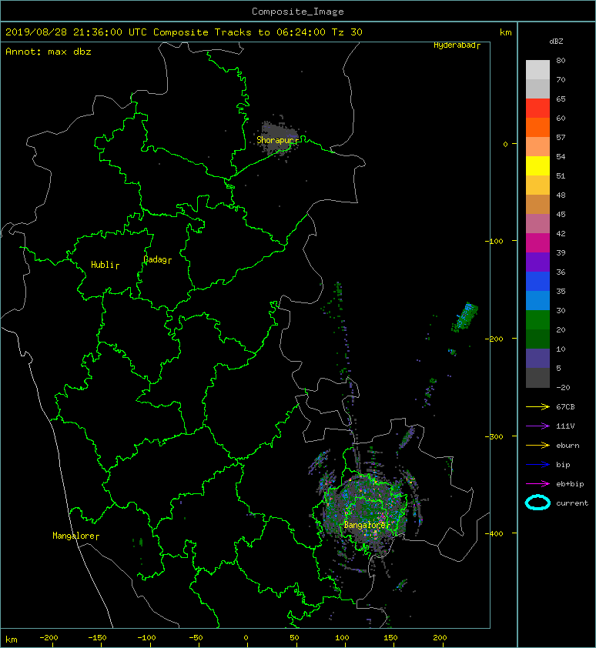The image size is (596, 648).
Task: Click the -300 tick on vertical axis
Action: click(494, 436)
